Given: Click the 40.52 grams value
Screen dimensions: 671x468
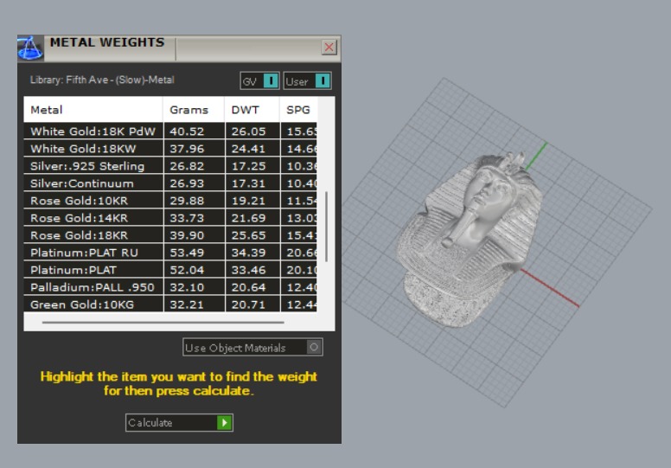Looking at the screenshot, I should point(187,131).
